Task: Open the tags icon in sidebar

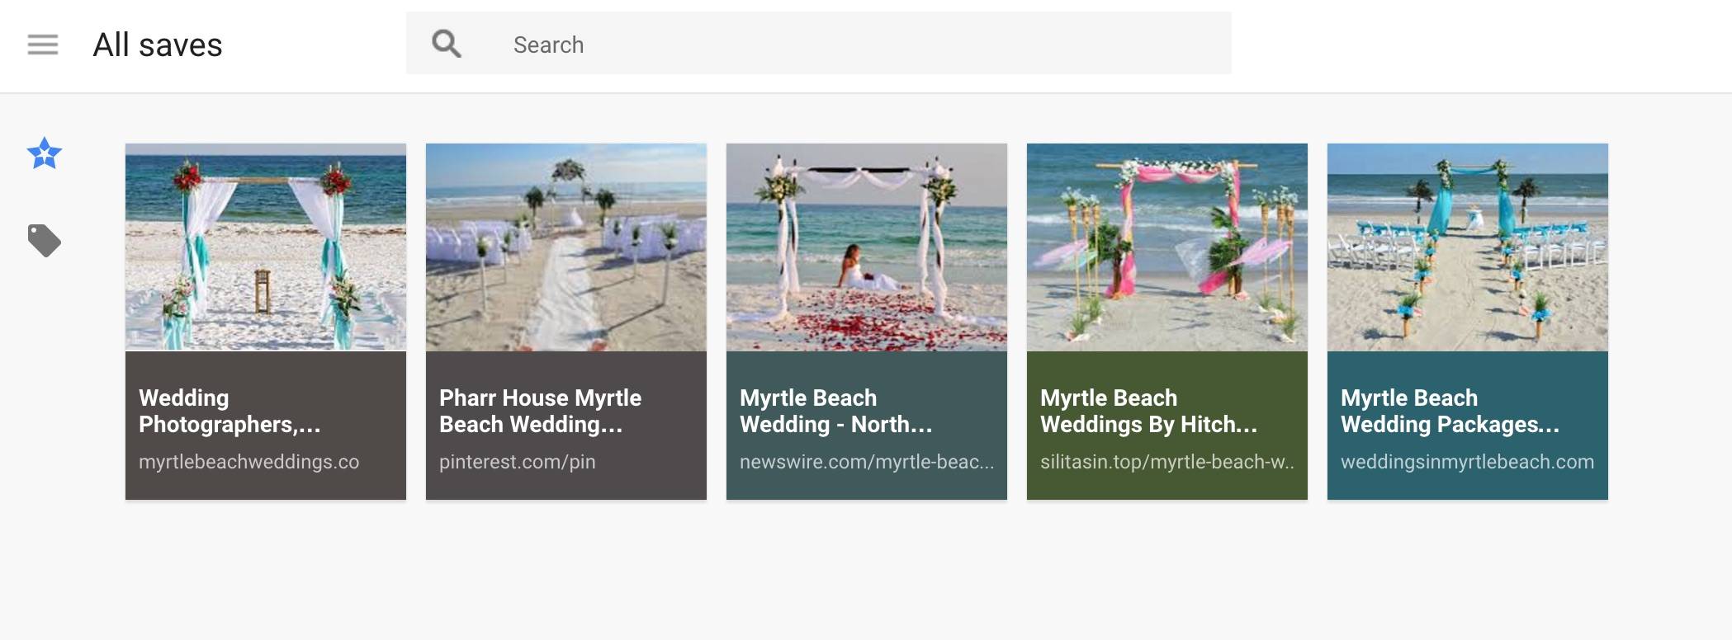Action: [x=45, y=241]
